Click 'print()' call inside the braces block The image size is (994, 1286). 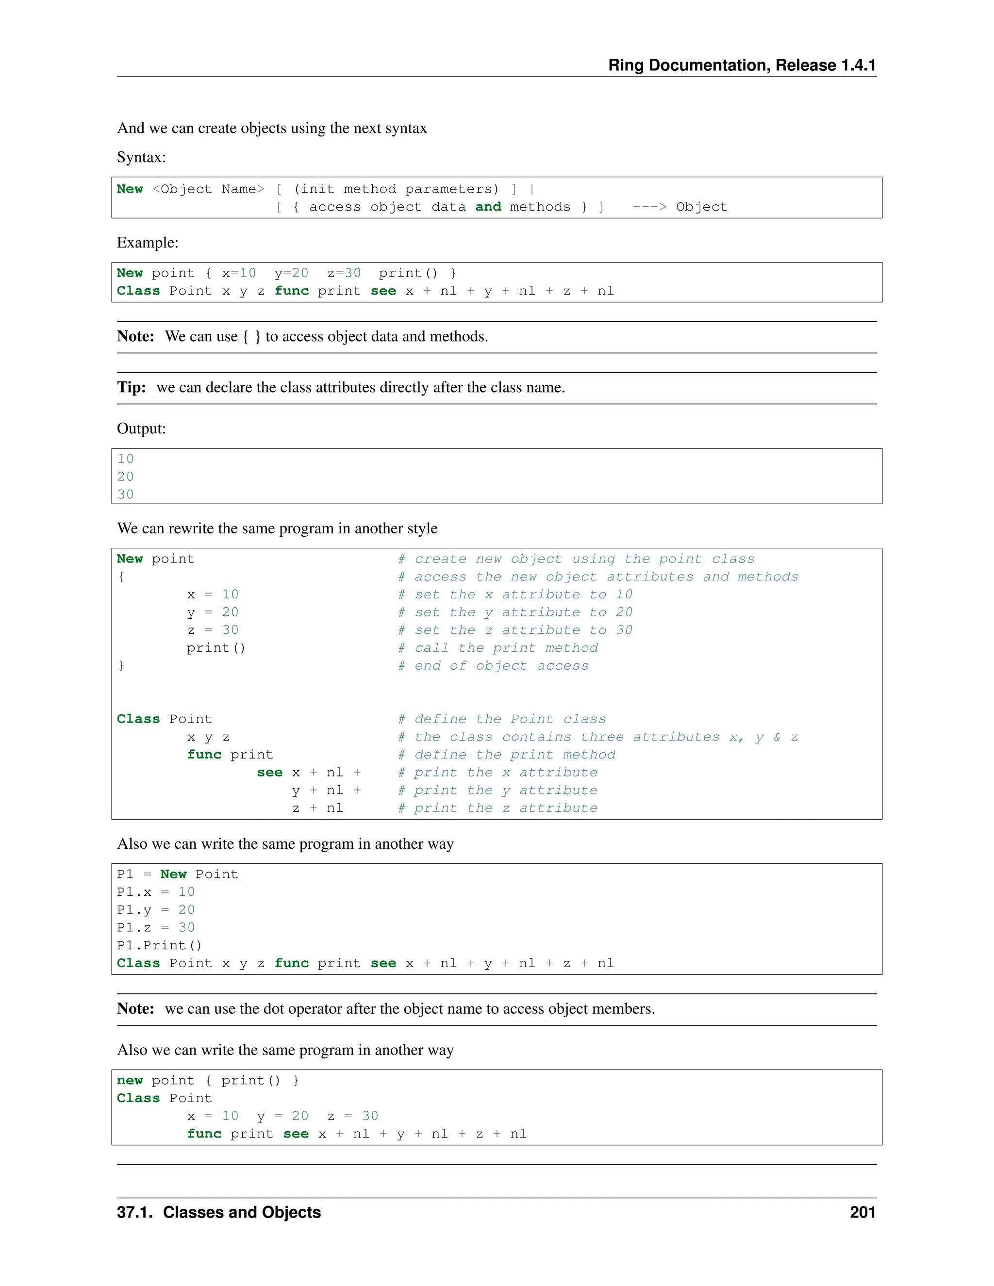pyautogui.click(x=215, y=648)
